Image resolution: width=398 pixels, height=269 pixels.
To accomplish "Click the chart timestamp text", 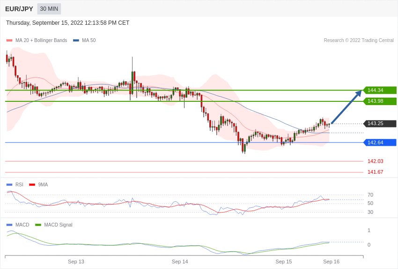I will tap(67, 23).
